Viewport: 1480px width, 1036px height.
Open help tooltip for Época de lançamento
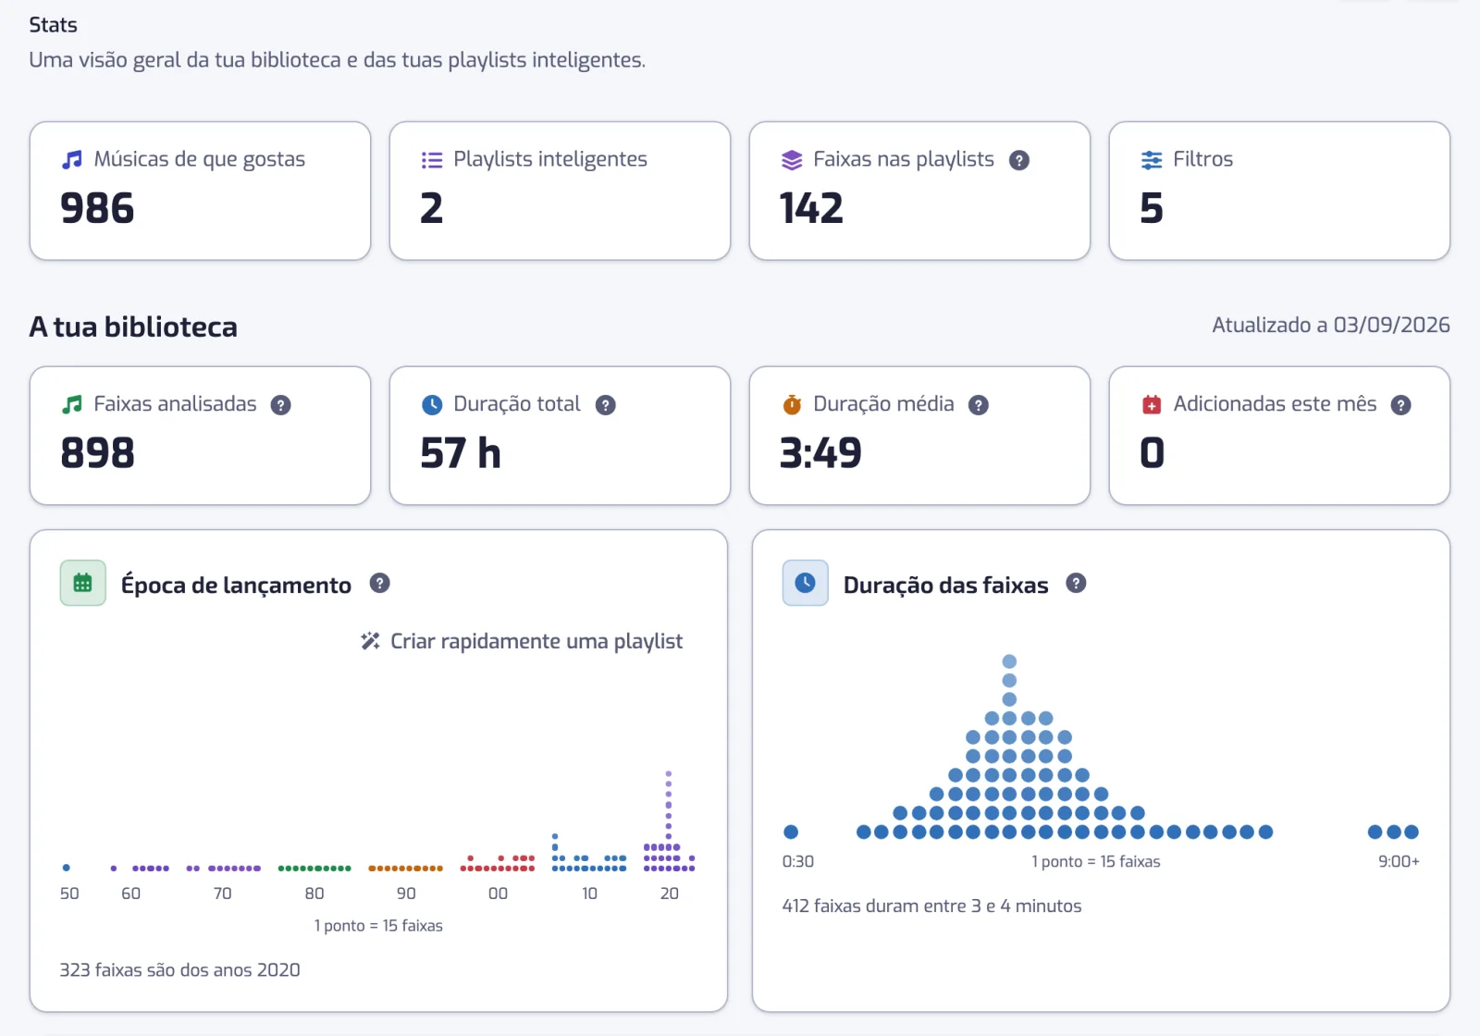(x=380, y=583)
